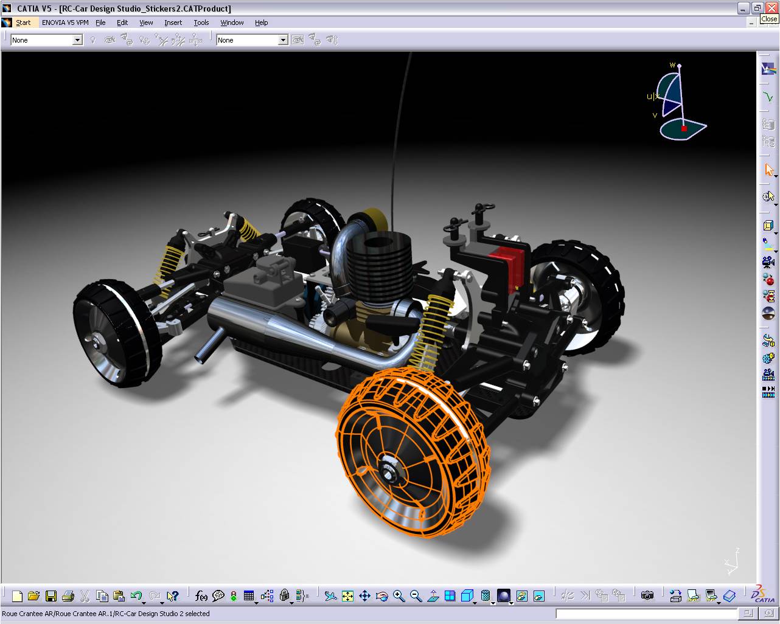This screenshot has width=780, height=624.
Task: Open the Formula f(x) tool
Action: (x=201, y=596)
